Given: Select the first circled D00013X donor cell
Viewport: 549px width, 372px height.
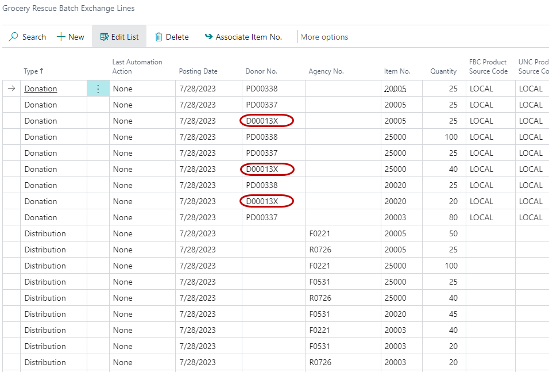Looking at the screenshot, I should [267, 121].
